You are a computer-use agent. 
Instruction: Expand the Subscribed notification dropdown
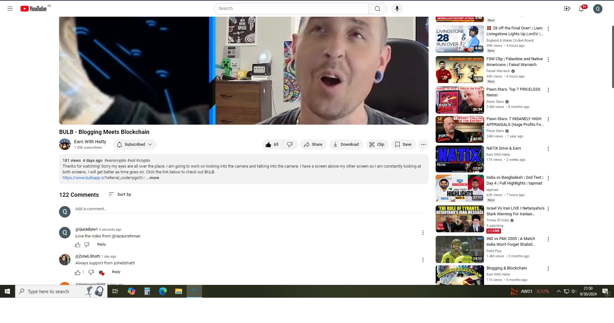click(x=135, y=145)
